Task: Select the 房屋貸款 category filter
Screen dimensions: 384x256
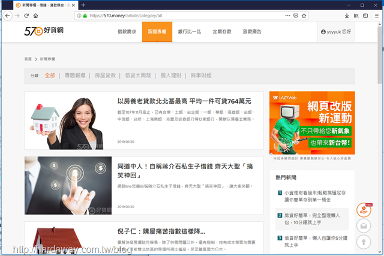Action: pyautogui.click(x=105, y=76)
